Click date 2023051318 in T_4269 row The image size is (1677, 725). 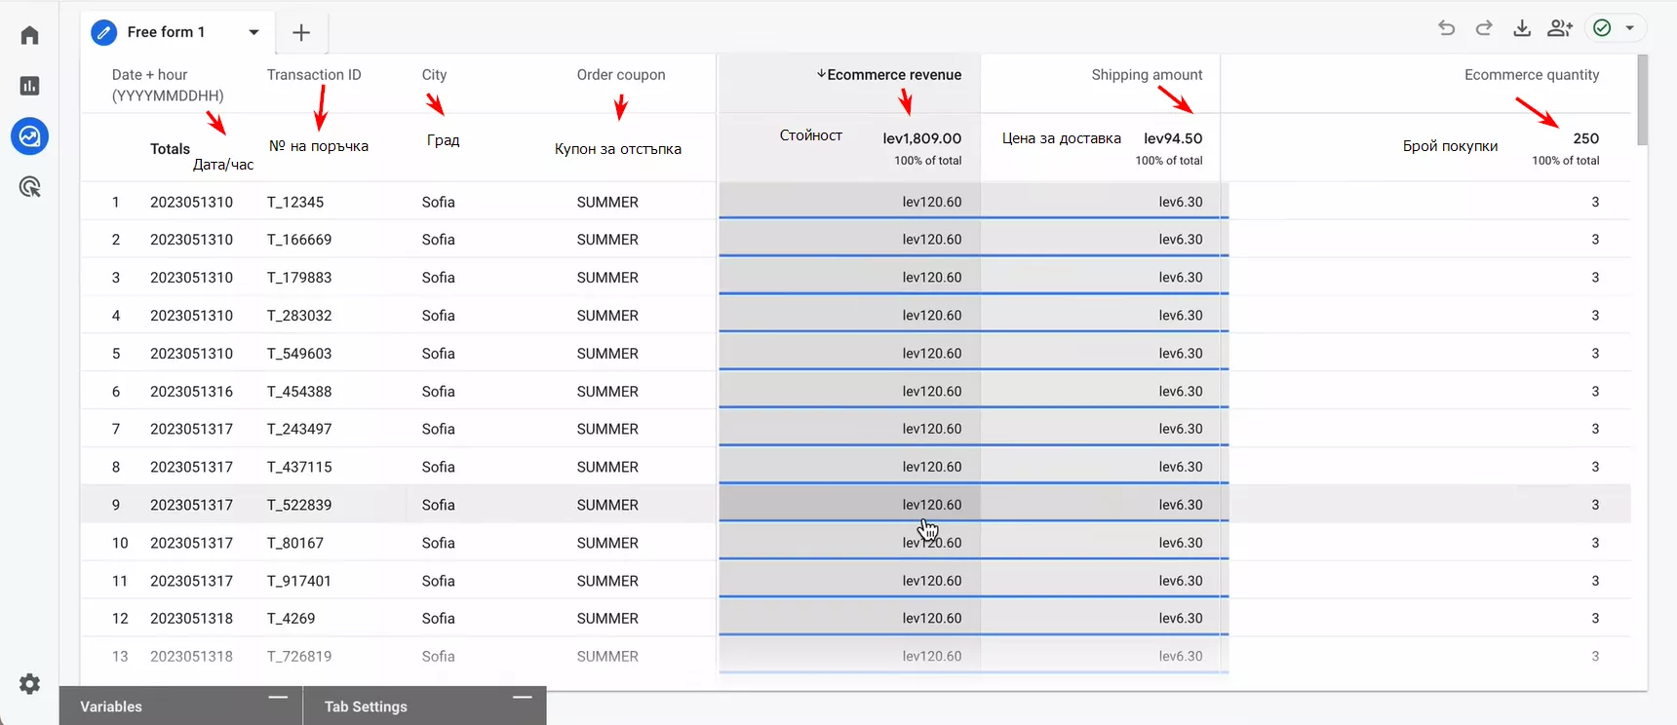pos(191,619)
